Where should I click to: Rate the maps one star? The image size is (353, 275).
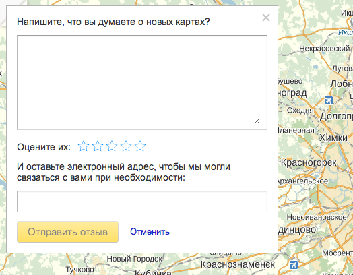84,146
